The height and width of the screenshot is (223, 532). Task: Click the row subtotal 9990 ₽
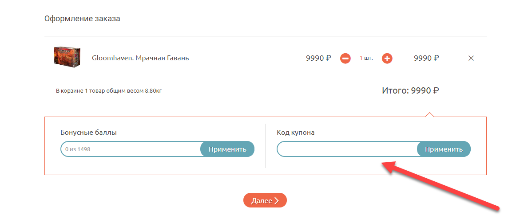tap(426, 58)
